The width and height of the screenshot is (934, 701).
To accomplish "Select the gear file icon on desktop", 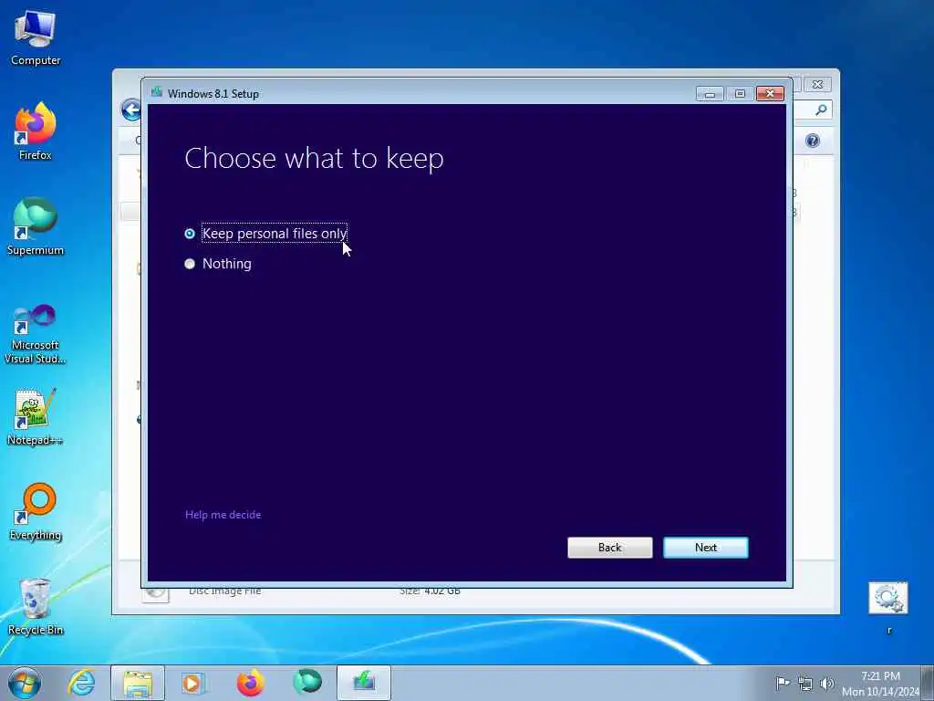I will coord(888,598).
